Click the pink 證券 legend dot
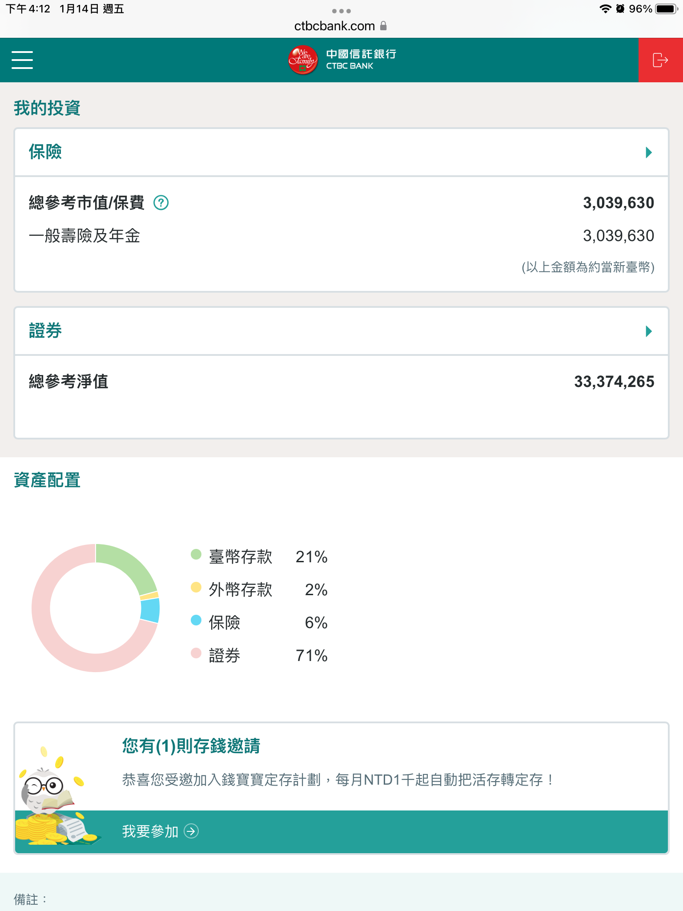This screenshot has width=683, height=911. [x=196, y=653]
